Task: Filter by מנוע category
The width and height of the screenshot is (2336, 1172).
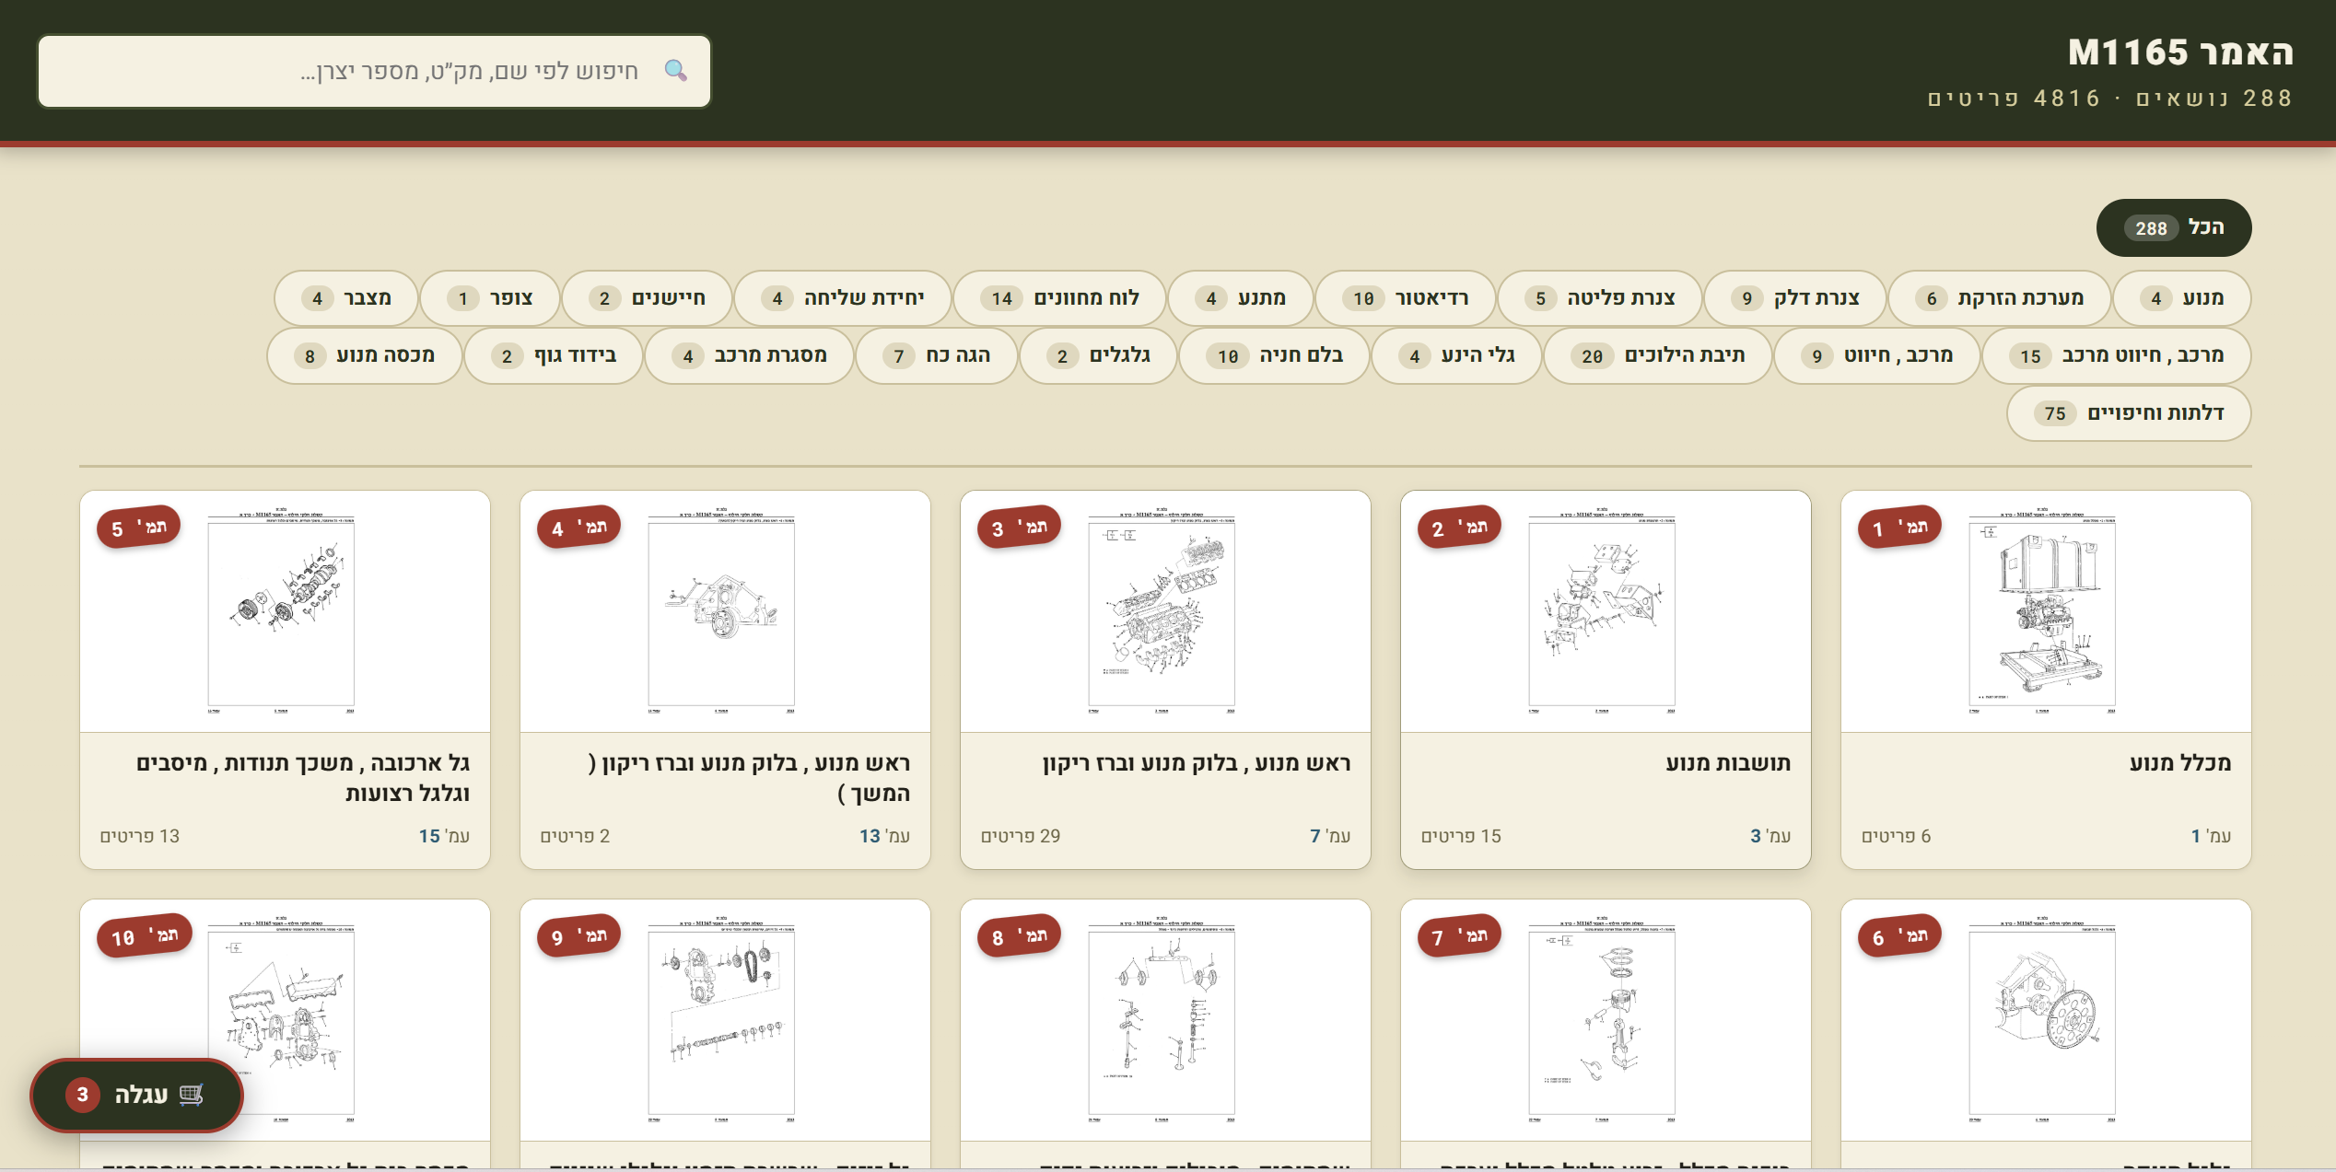Action: pyautogui.click(x=2181, y=298)
